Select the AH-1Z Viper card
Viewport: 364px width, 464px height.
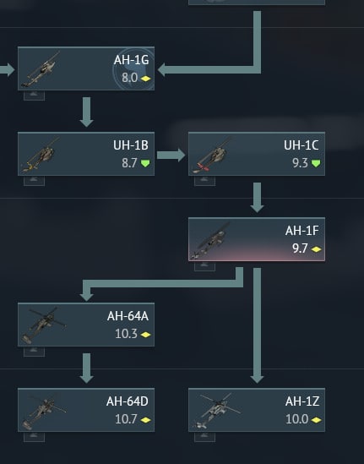click(x=257, y=410)
